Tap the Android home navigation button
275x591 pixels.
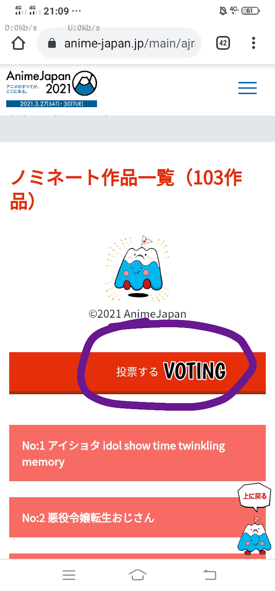pos(137,575)
